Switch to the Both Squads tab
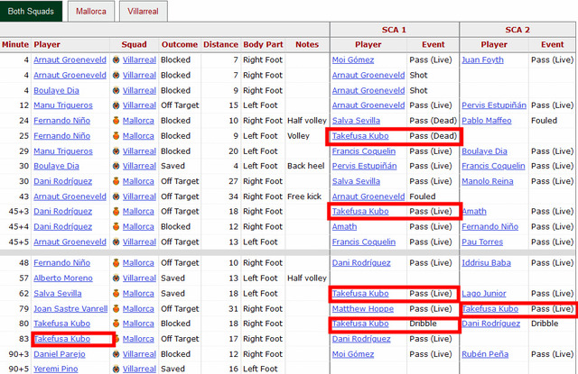Screen dimensions: 578x374 click(x=31, y=11)
